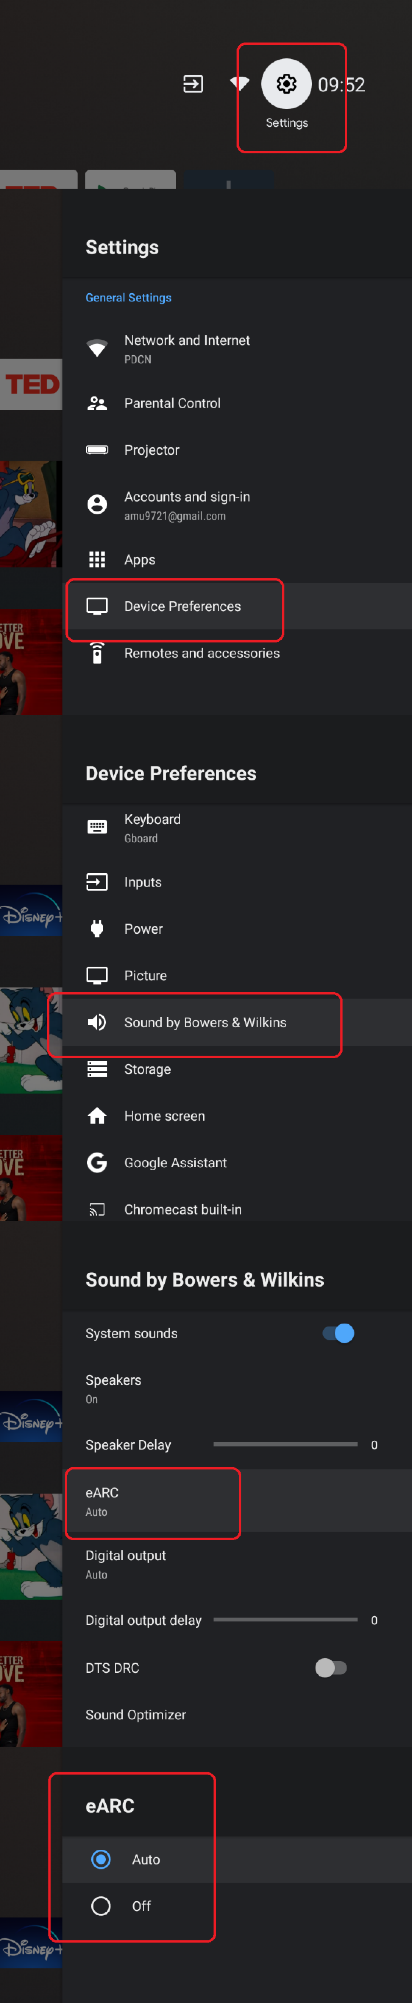Image resolution: width=412 pixels, height=2003 pixels.
Task: Click the Projector icon in Settings
Action: click(x=97, y=450)
